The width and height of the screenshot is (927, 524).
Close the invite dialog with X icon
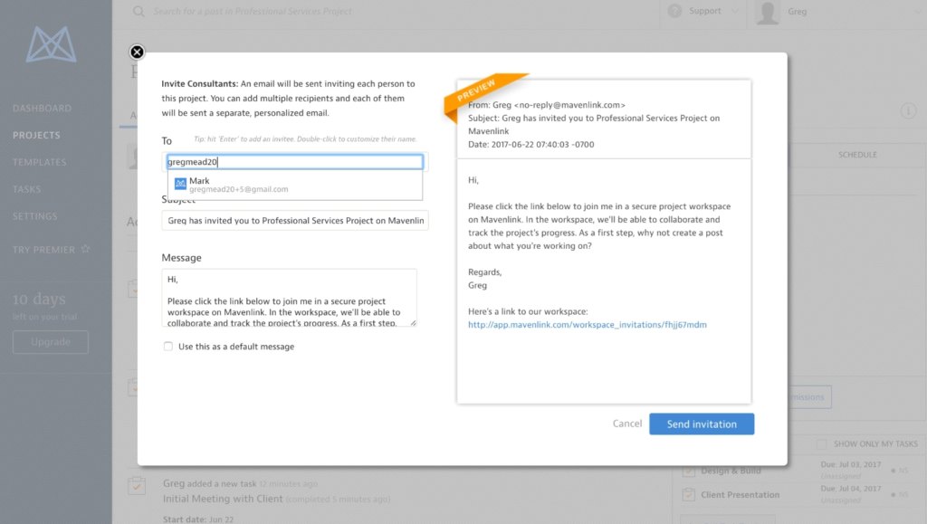[137, 52]
